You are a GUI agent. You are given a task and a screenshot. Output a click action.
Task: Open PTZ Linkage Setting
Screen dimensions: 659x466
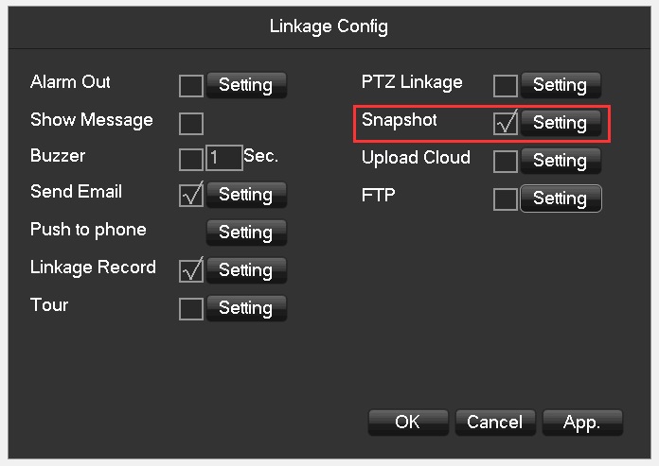[560, 86]
